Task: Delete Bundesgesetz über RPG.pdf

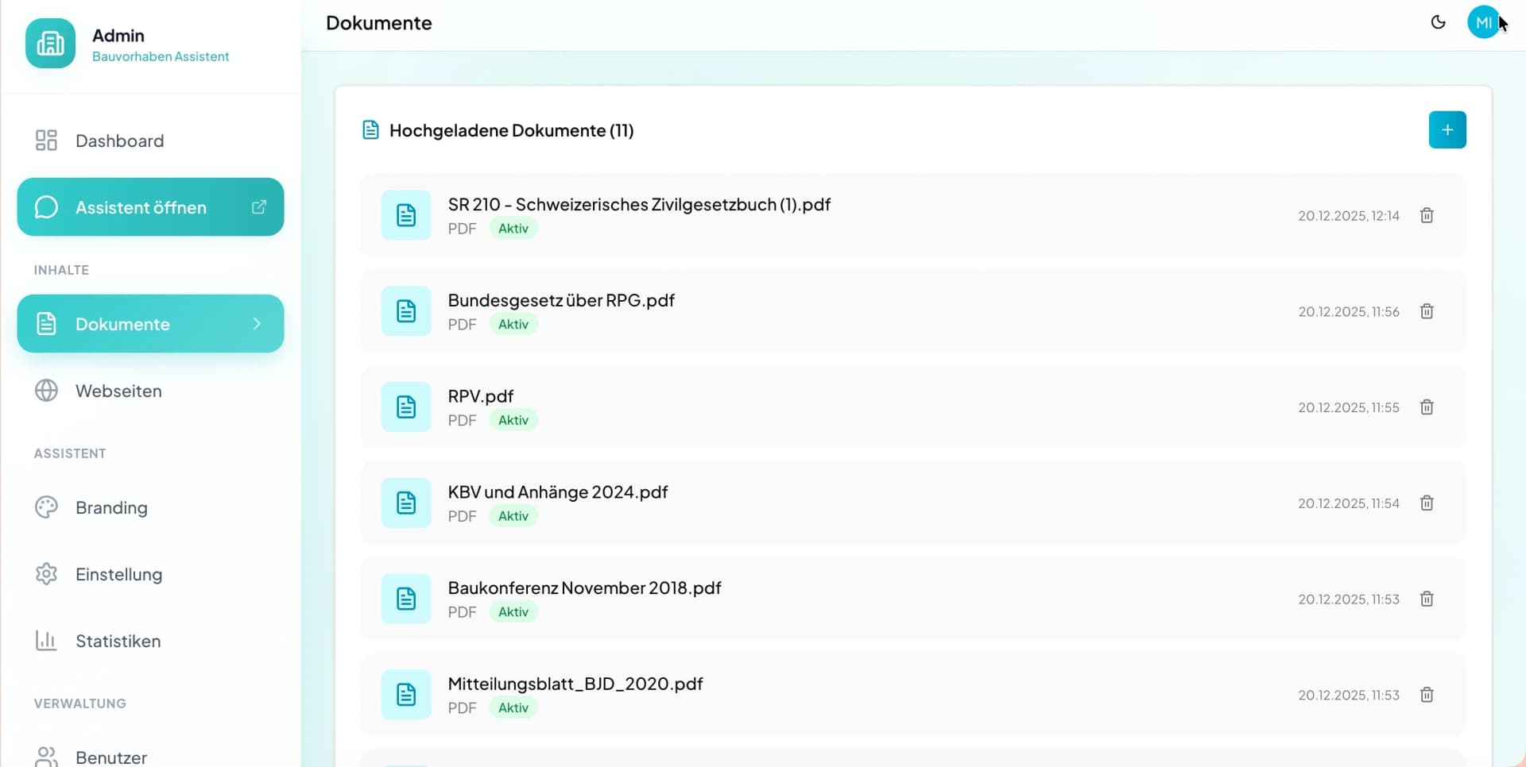Action: click(x=1427, y=311)
